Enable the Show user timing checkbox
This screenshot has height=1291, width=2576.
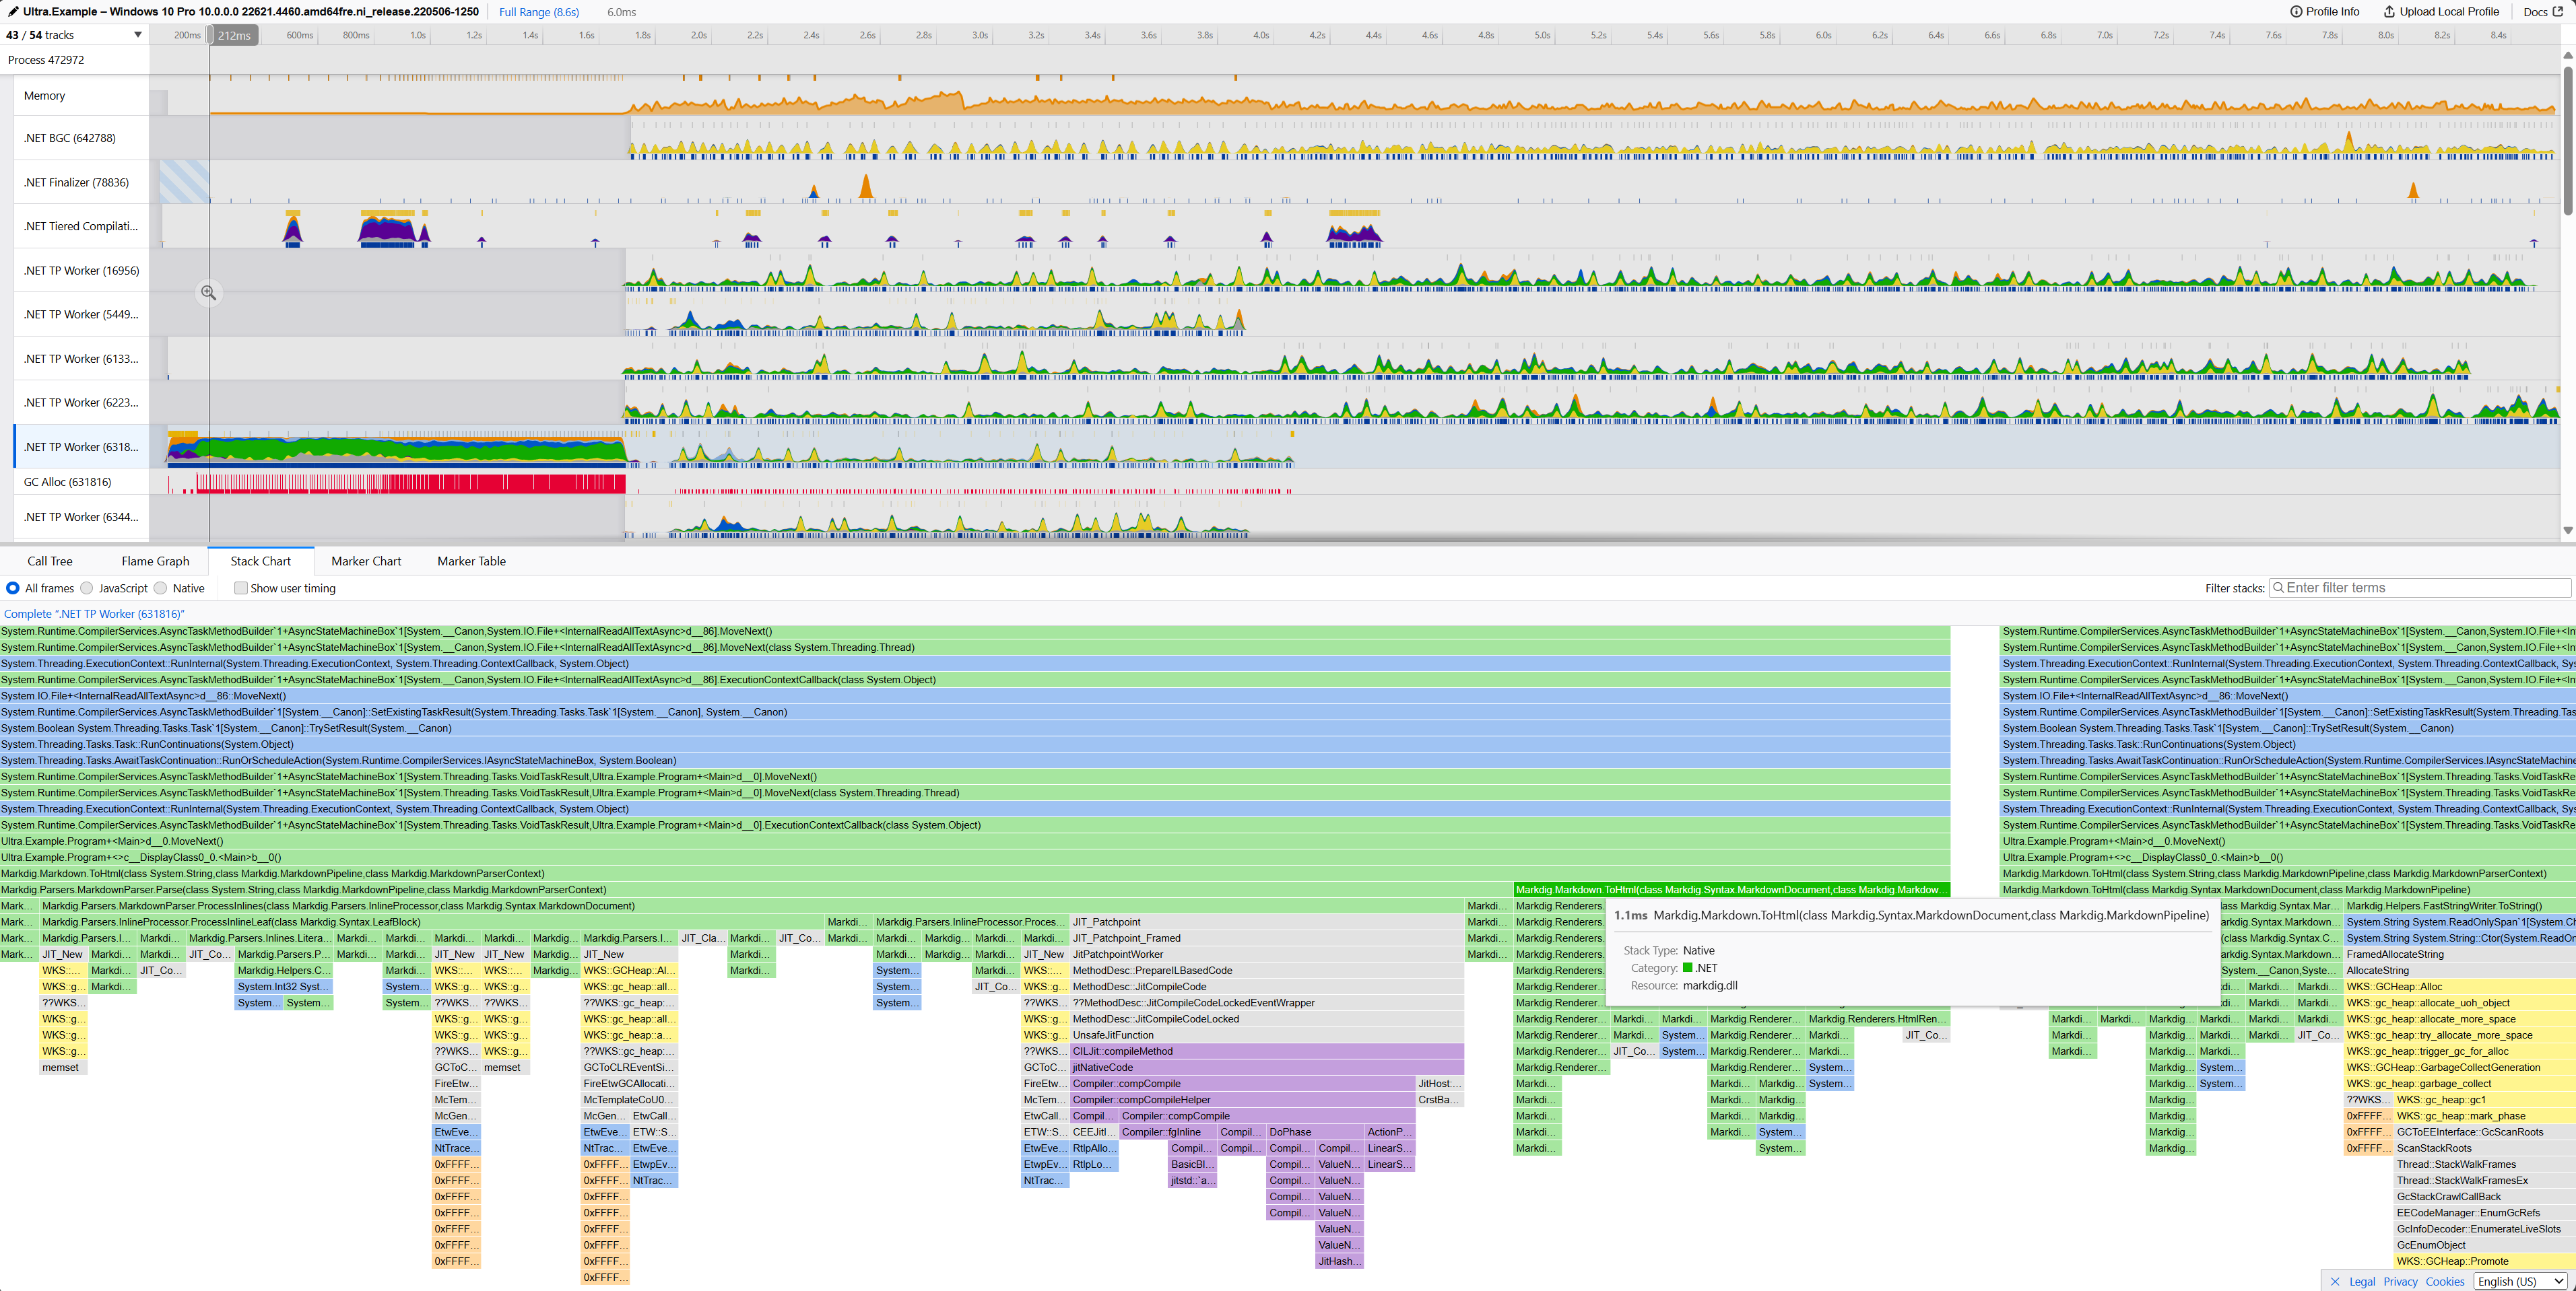(241, 588)
